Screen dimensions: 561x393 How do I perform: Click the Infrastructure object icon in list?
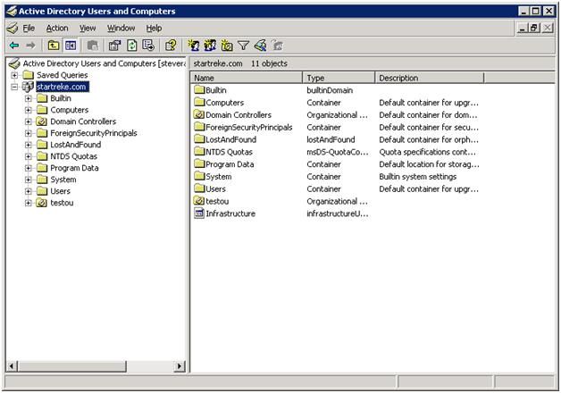click(199, 213)
